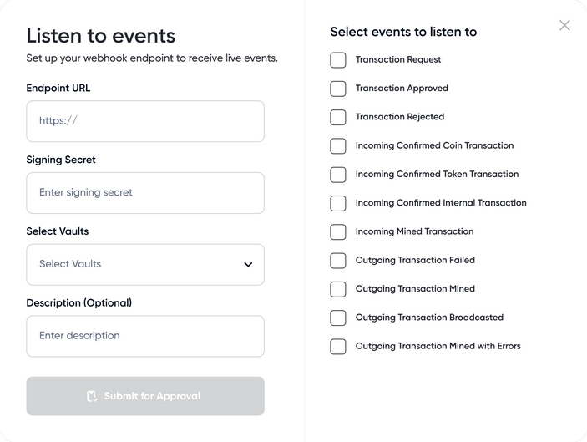The width and height of the screenshot is (587, 442).
Task: Close the webhook dialog with the X icon
Action: pos(564,25)
